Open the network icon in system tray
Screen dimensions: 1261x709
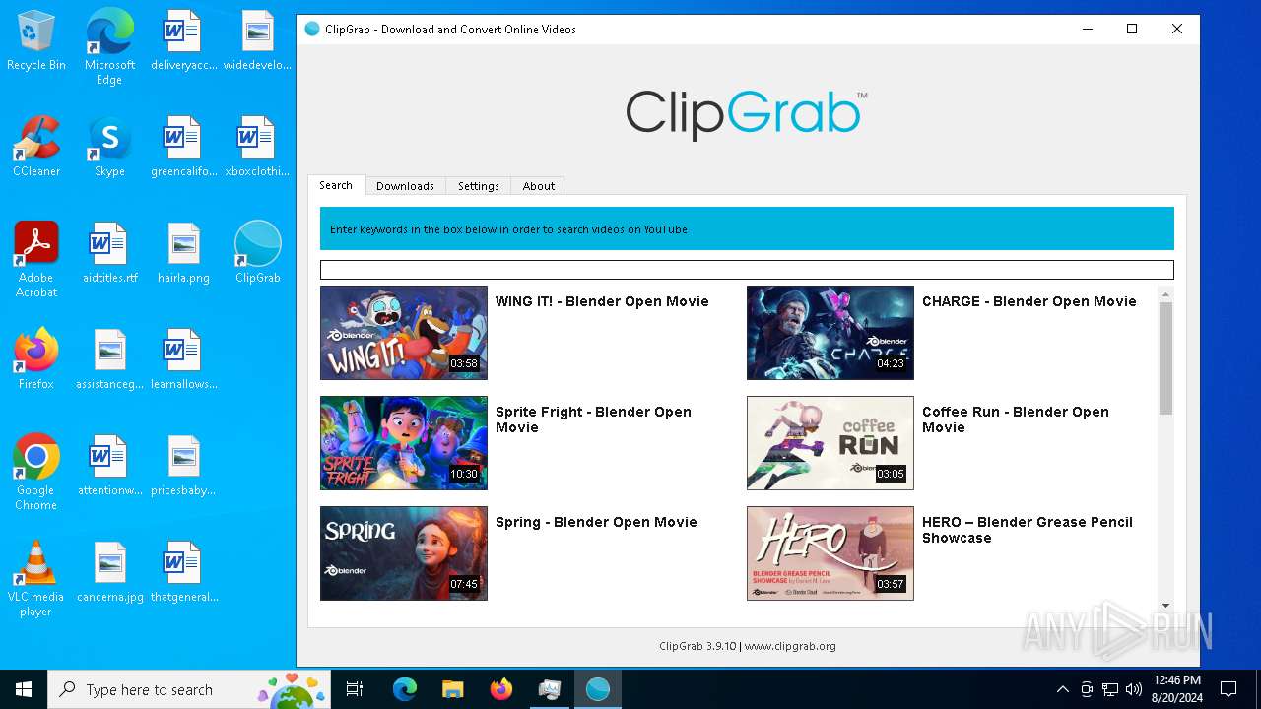click(1110, 689)
